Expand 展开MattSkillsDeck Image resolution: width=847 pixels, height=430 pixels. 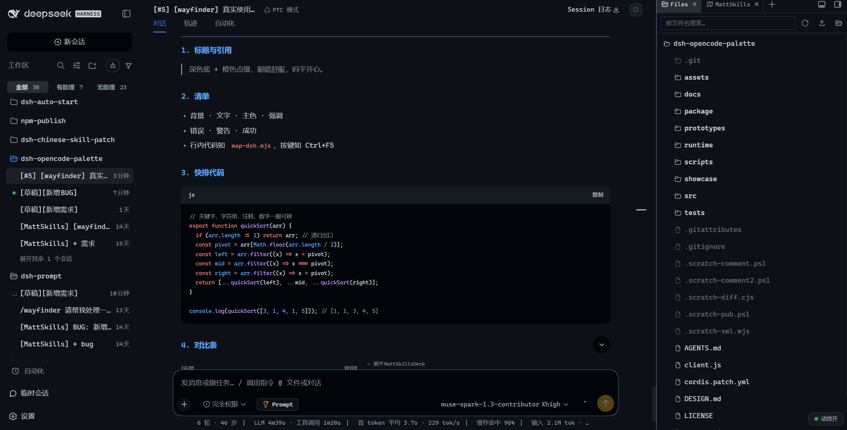[396, 364]
